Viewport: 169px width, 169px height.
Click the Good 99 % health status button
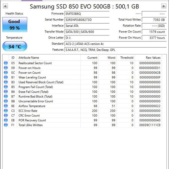[15, 25]
